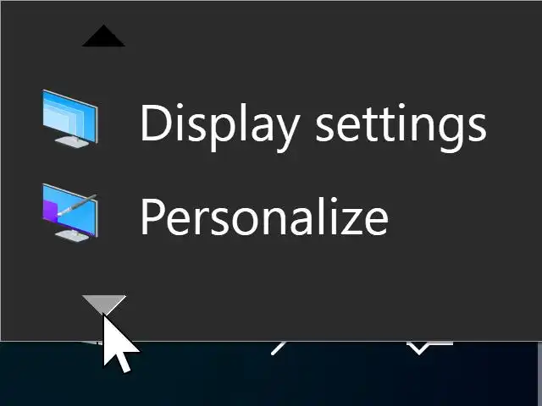This screenshot has height=406, width=542.
Task: Open Display settings from the context menu
Action: click(x=271, y=123)
